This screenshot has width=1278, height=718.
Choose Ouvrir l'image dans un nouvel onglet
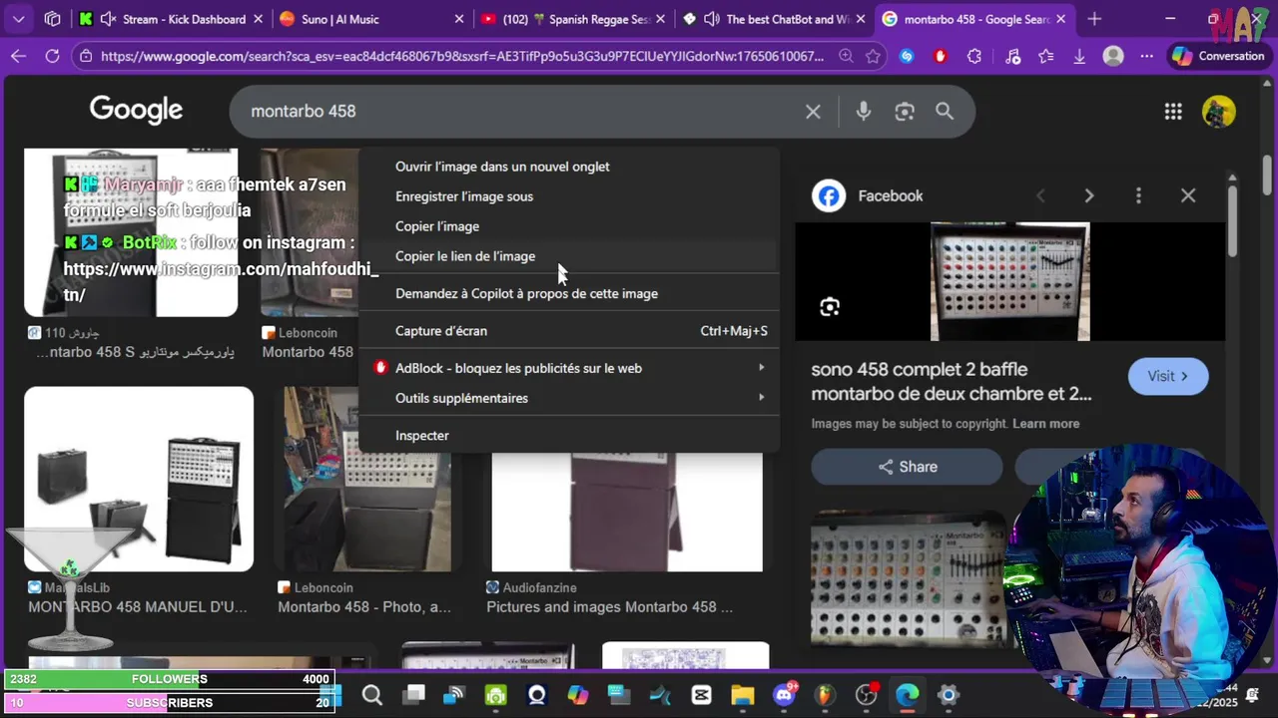569,167
